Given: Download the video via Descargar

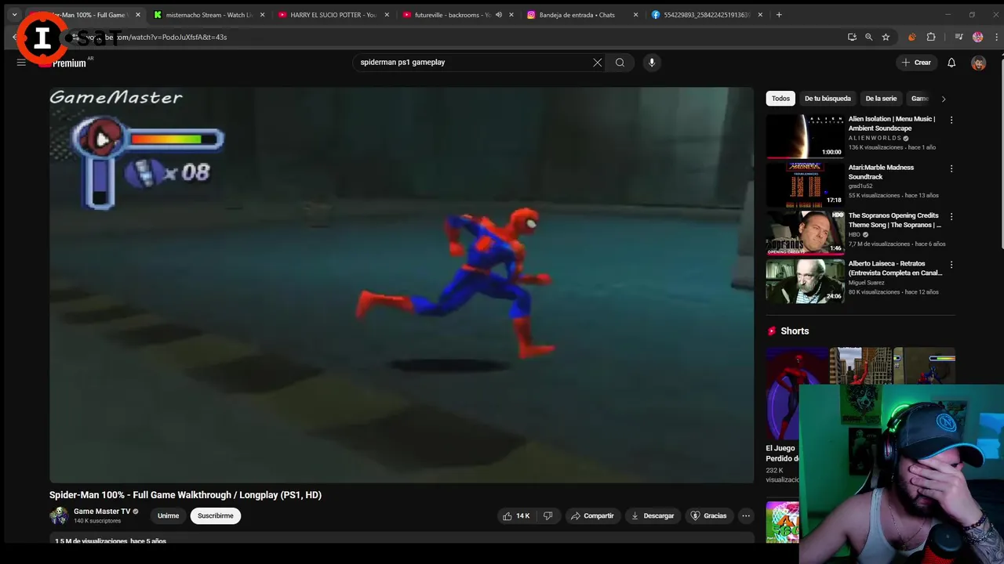Looking at the screenshot, I should click(x=653, y=515).
